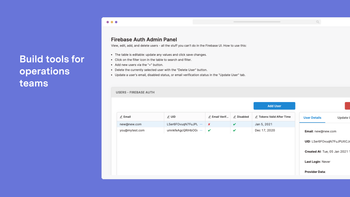This screenshot has width=350, height=197.
Task: Click the red Delete User button
Action: pyautogui.click(x=347, y=106)
